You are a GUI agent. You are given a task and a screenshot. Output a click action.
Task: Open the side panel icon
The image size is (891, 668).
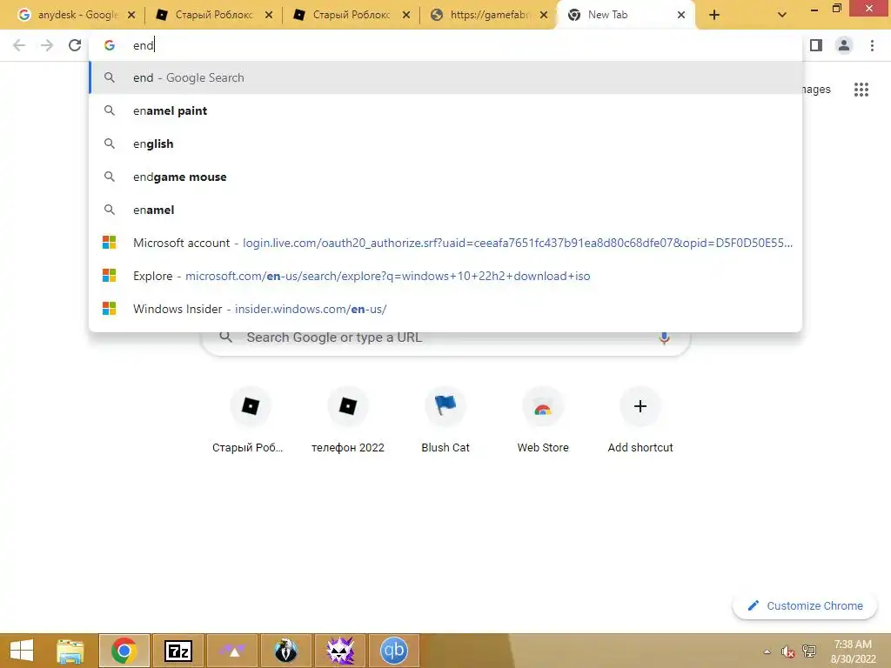pos(816,45)
